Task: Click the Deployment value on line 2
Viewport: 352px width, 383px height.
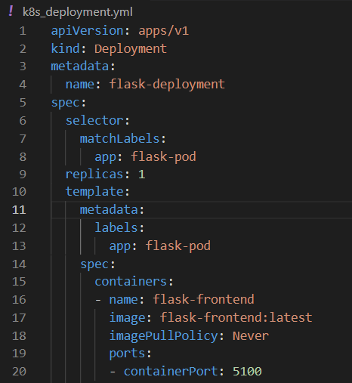Action: pos(131,49)
